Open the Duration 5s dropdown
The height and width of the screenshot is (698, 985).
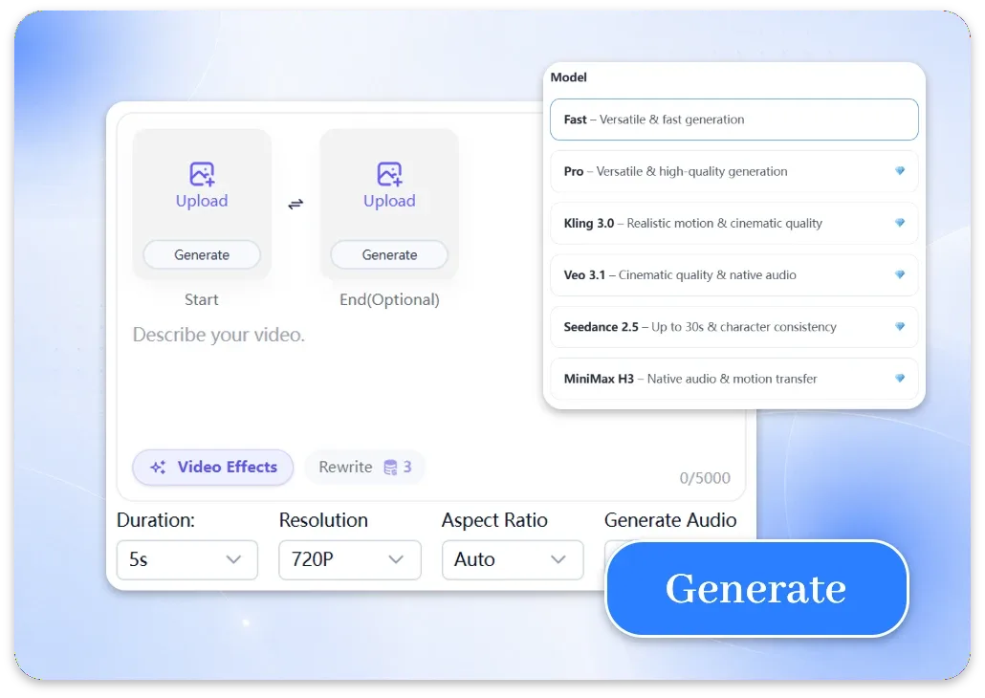(187, 559)
